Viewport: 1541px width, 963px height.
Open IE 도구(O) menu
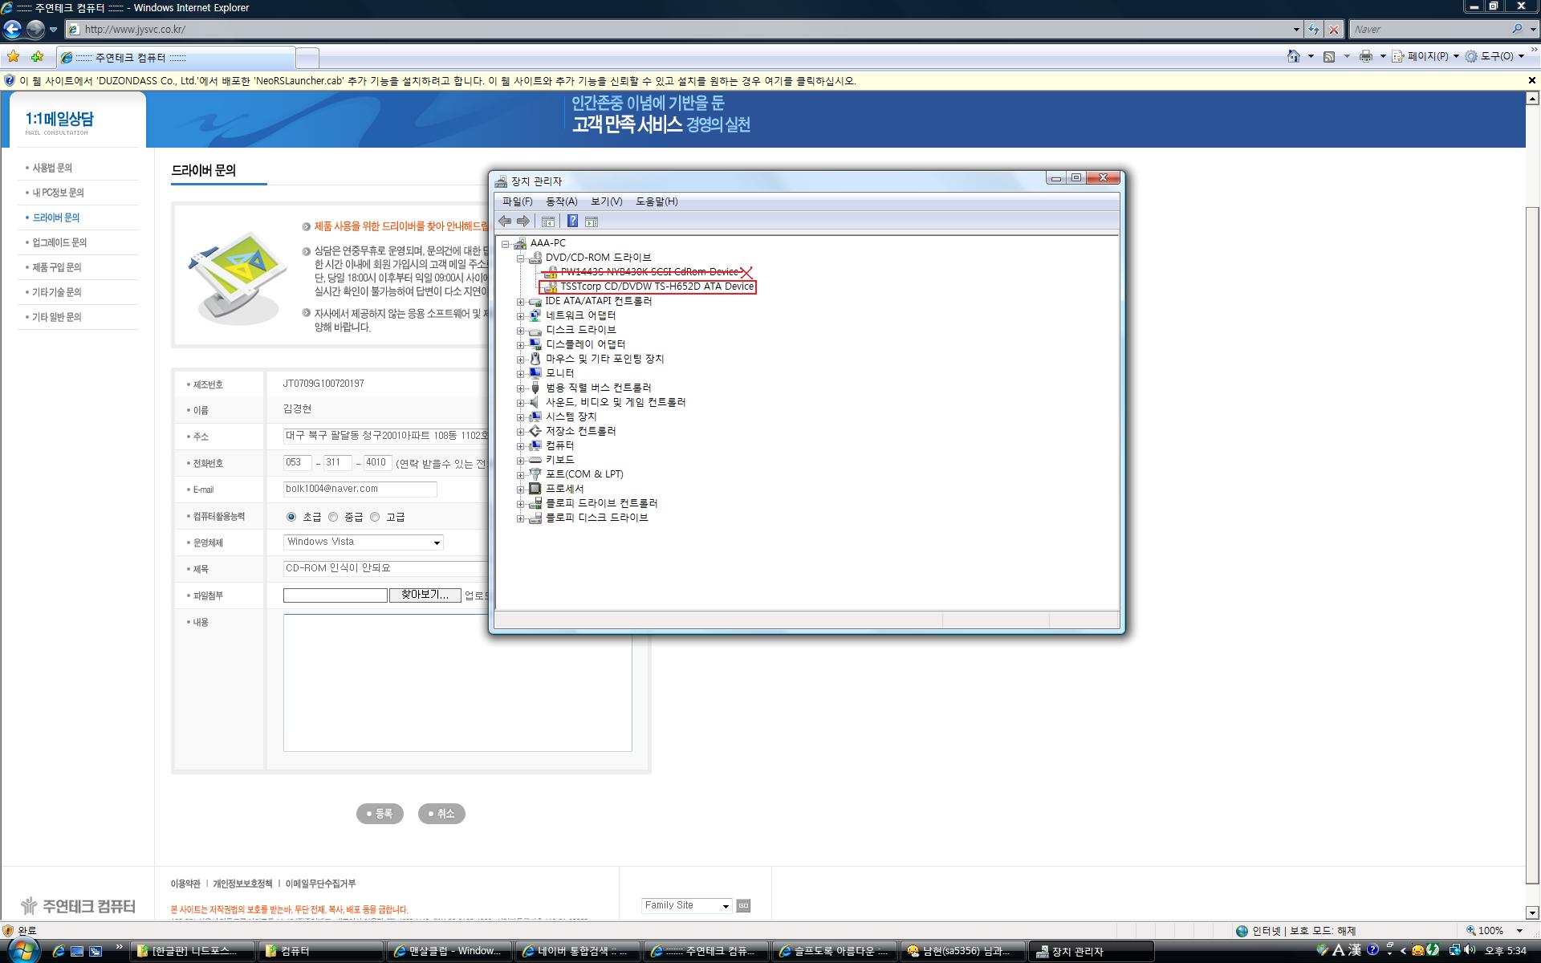1494,56
